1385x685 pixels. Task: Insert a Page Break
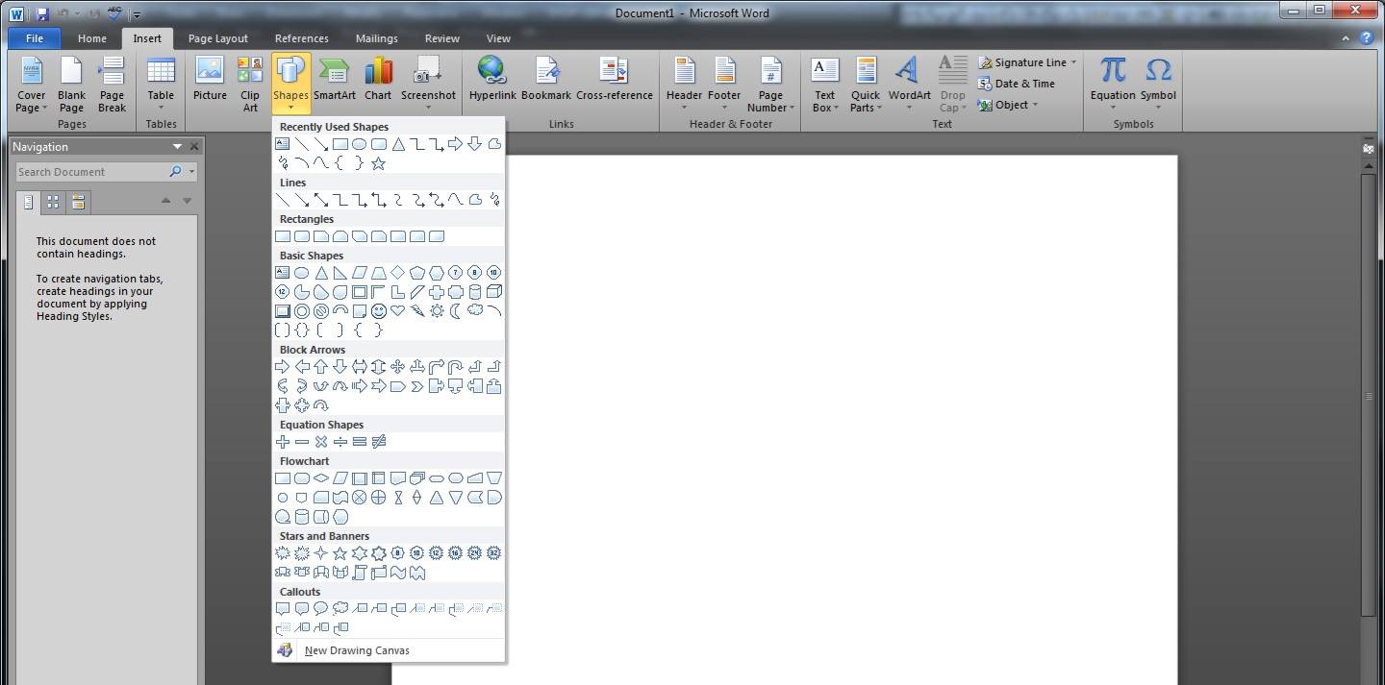pos(112,85)
